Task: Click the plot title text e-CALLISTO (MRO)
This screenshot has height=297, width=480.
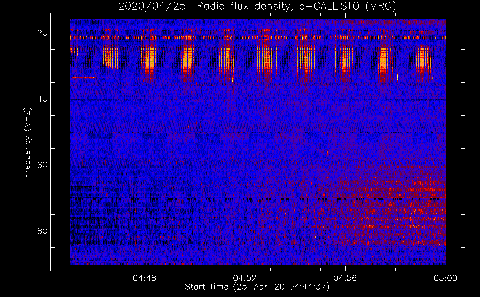Action: pos(348,6)
